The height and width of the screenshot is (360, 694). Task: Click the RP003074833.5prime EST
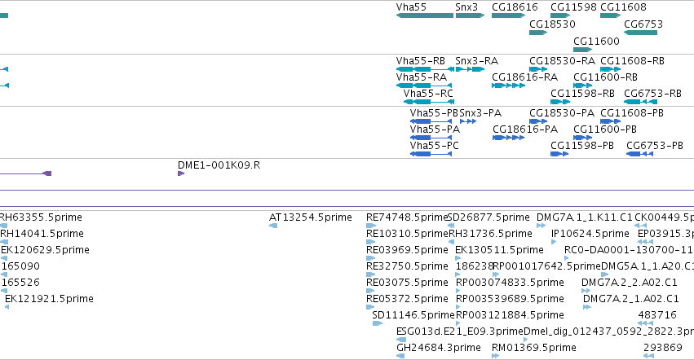coord(458,291)
